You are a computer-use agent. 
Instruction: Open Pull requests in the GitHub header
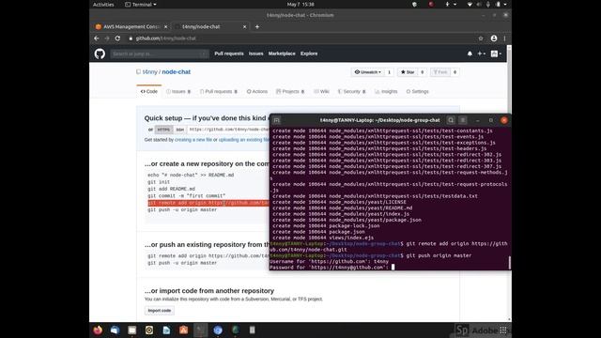tap(229, 54)
